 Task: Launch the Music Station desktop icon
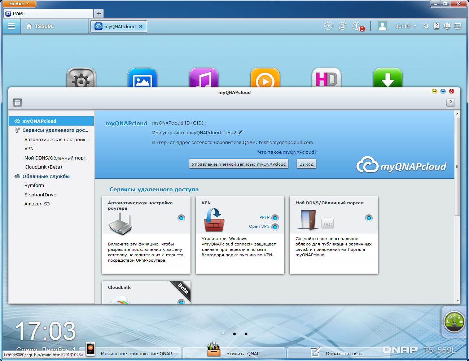204,78
